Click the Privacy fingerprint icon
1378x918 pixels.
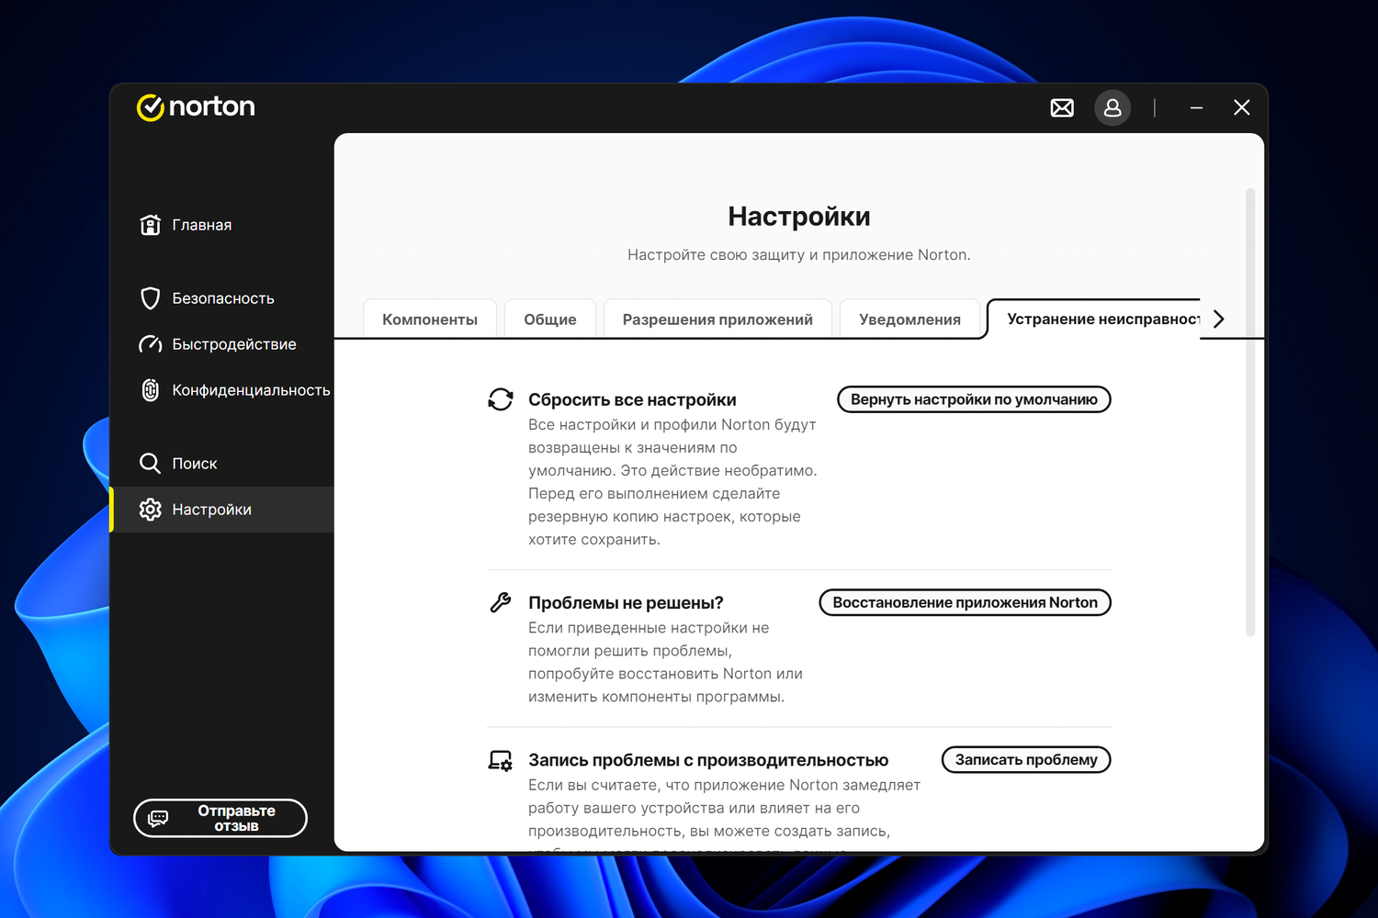point(151,390)
